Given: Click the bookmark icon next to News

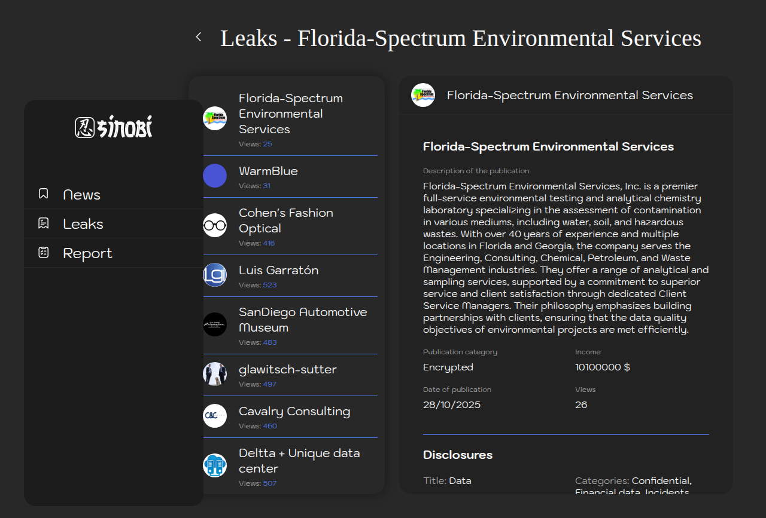Looking at the screenshot, I should [x=44, y=194].
